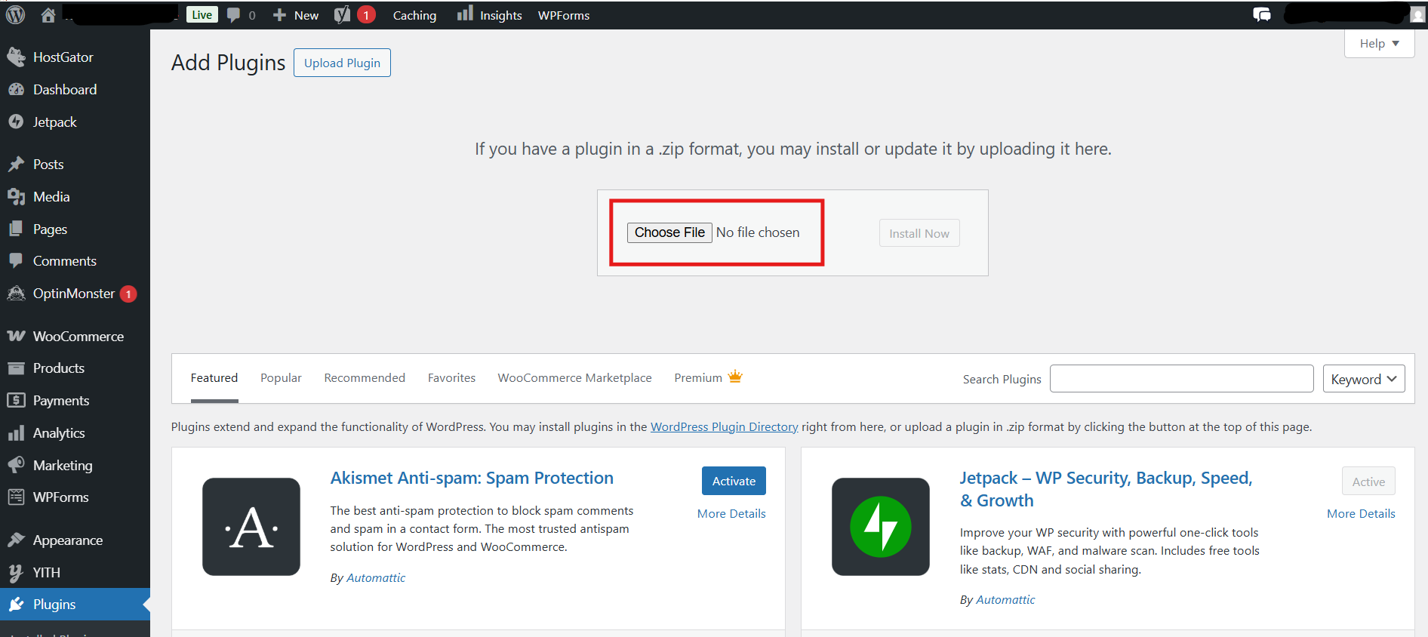Switch to the Popular tab
The image size is (1428, 637).
(281, 378)
